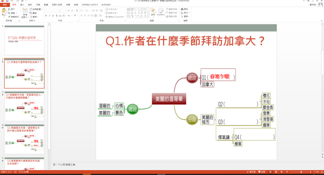Select the Format Painter brush icon
The height and width of the screenshot is (175, 324).
click(9, 17)
